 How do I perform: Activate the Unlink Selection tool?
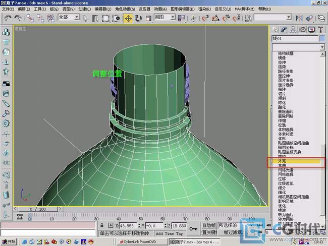pos(40,18)
